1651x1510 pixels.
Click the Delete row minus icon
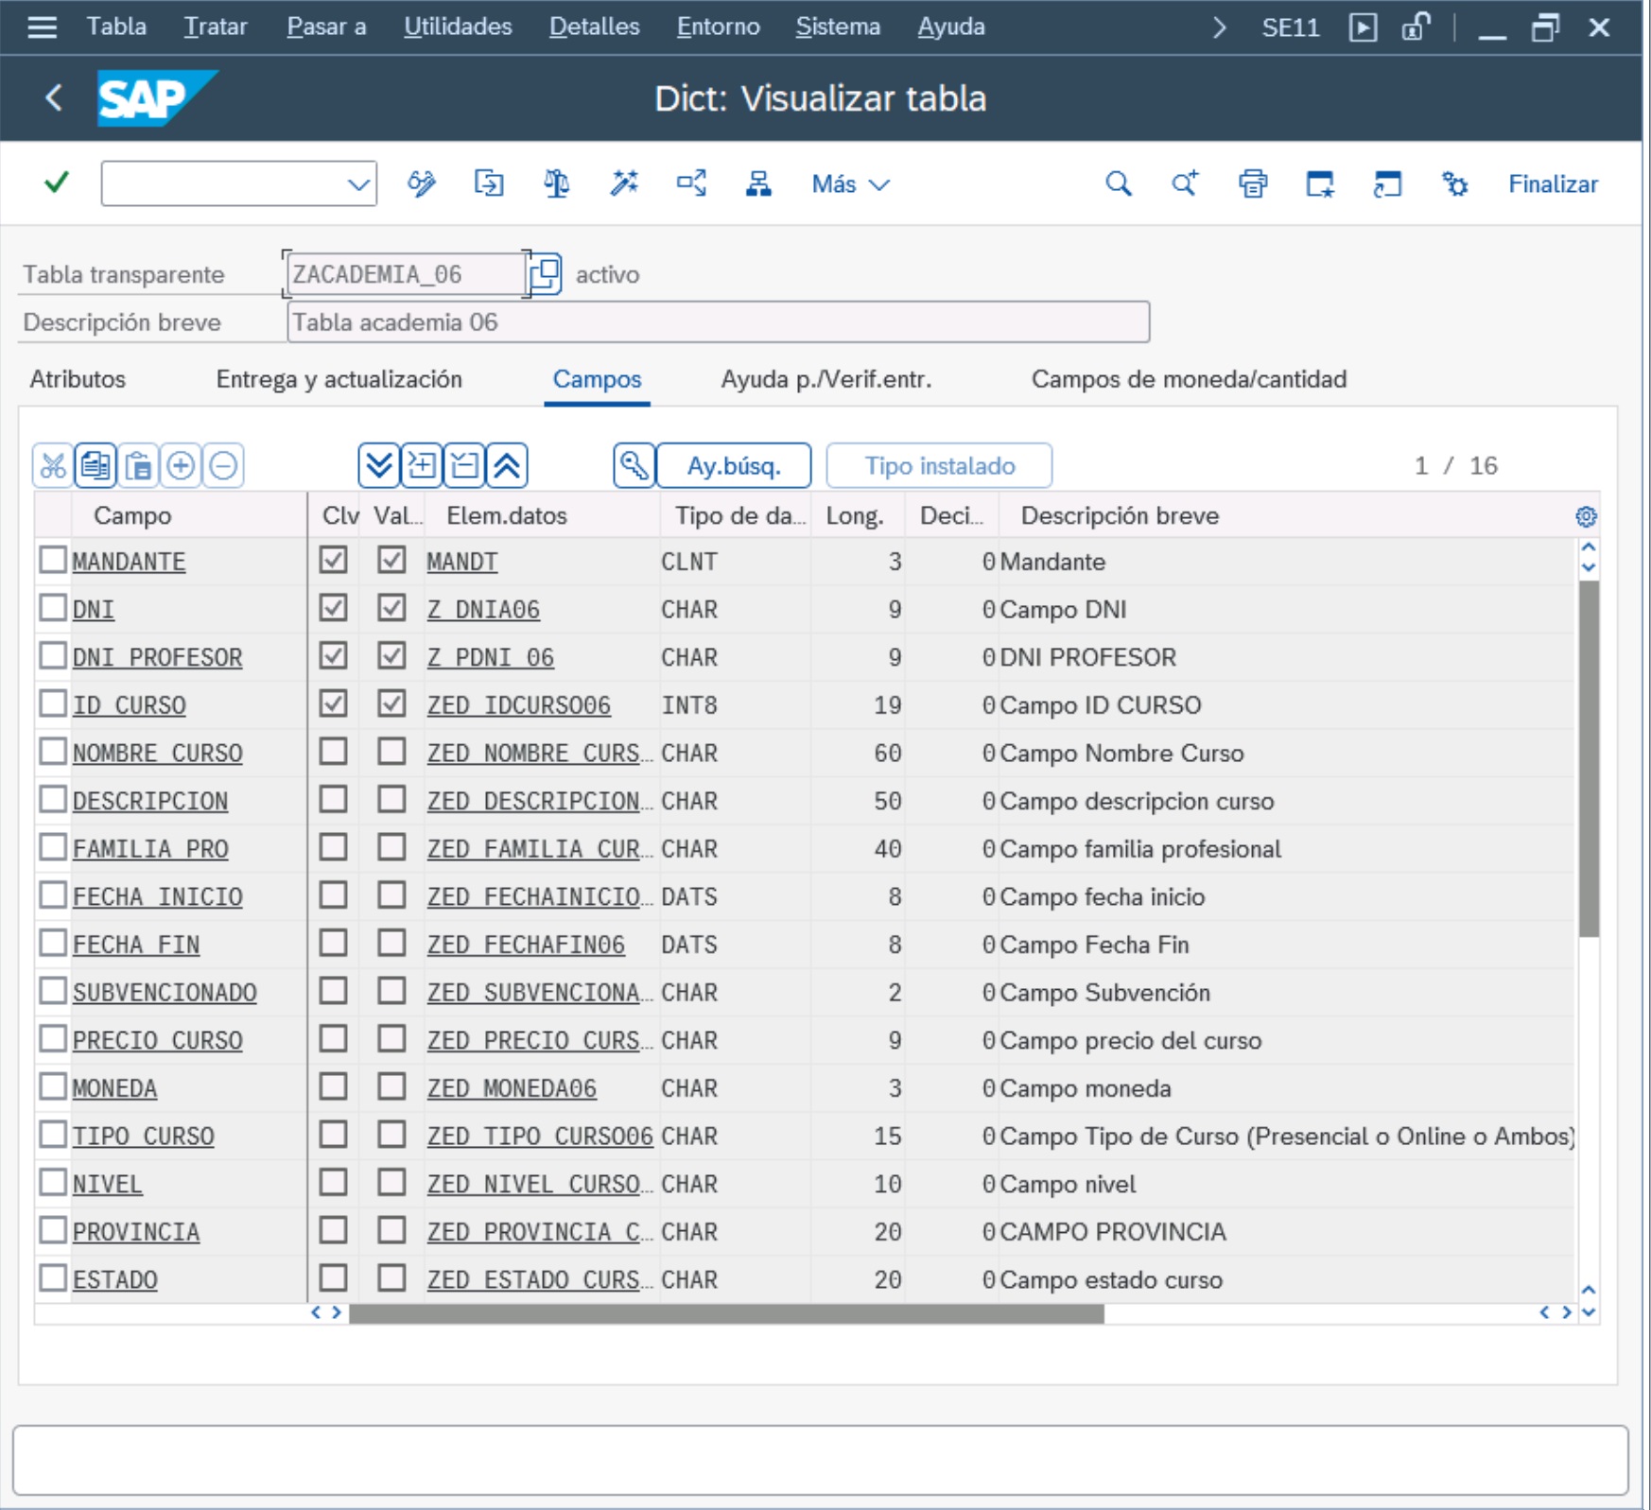[x=223, y=465]
